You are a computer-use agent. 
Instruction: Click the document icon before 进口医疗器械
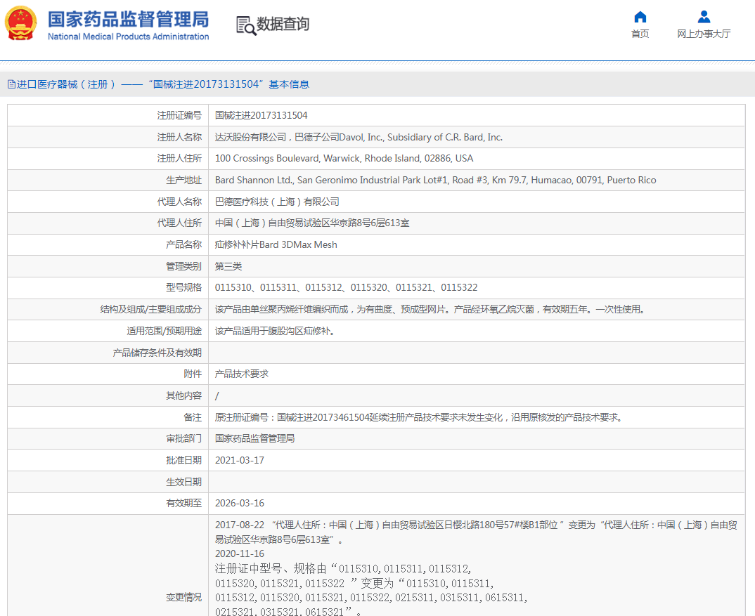coord(11,84)
